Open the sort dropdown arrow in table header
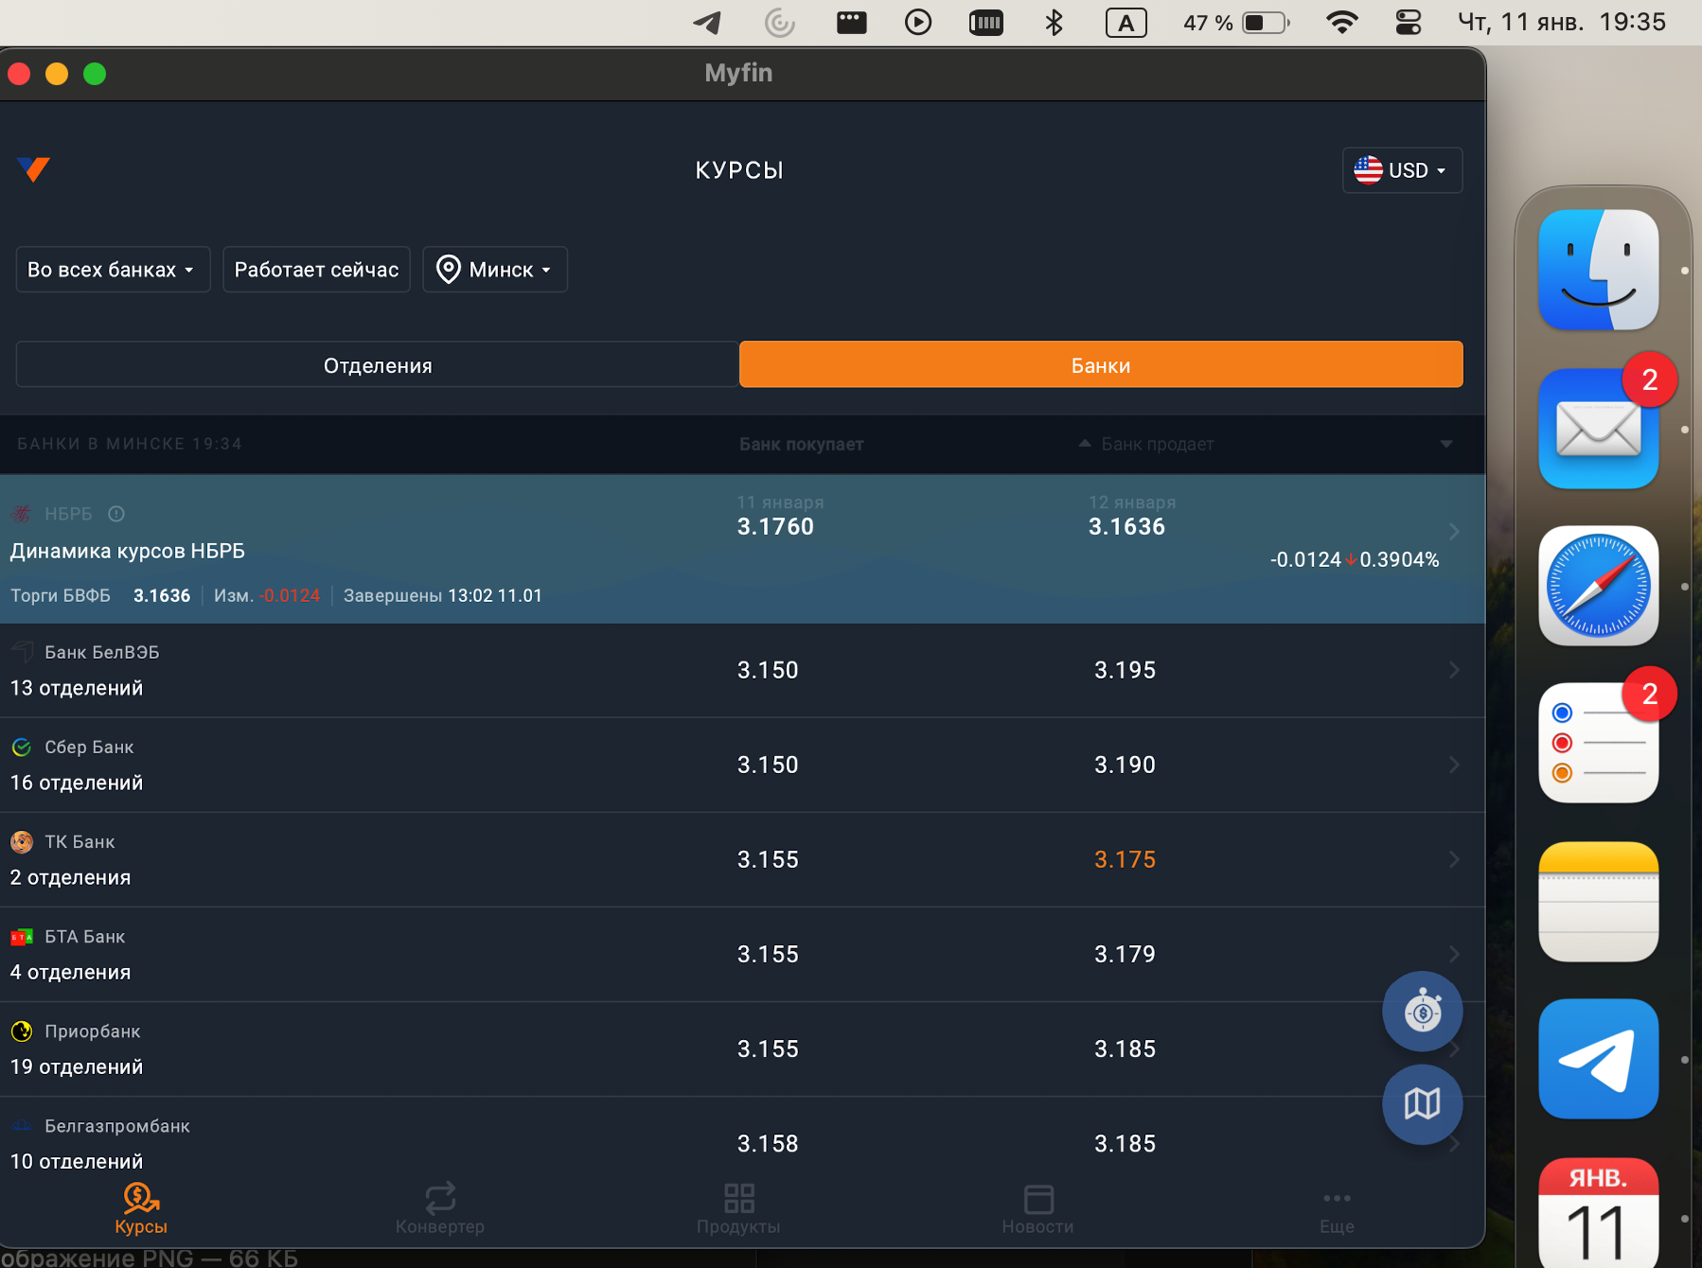The image size is (1702, 1268). click(1446, 445)
